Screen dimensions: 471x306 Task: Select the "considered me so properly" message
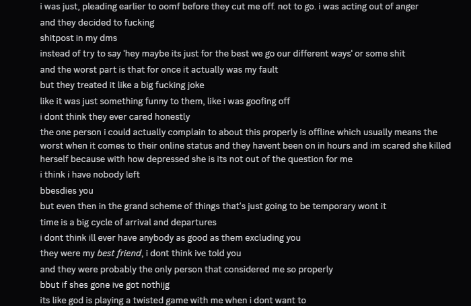pos(186,269)
